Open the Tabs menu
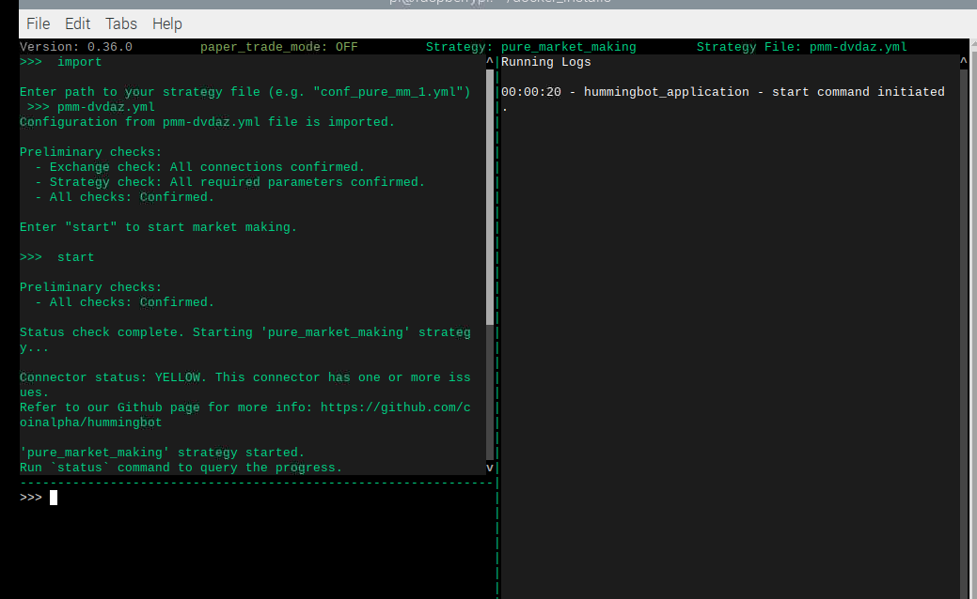The width and height of the screenshot is (977, 599). [120, 23]
